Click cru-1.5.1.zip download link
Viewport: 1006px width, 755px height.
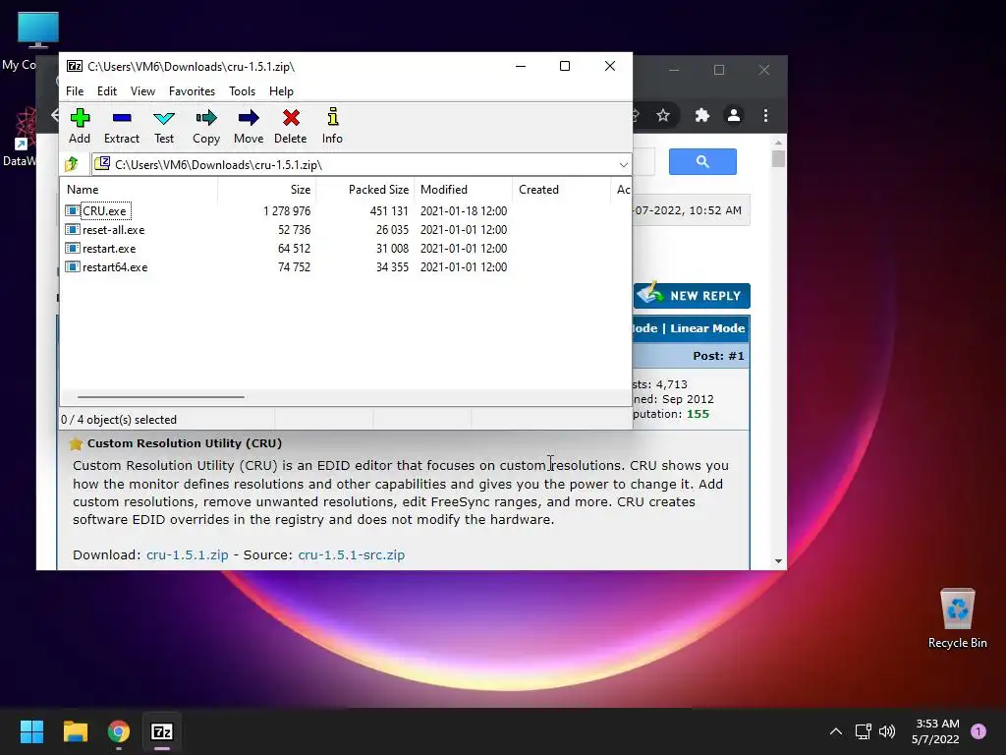click(188, 554)
